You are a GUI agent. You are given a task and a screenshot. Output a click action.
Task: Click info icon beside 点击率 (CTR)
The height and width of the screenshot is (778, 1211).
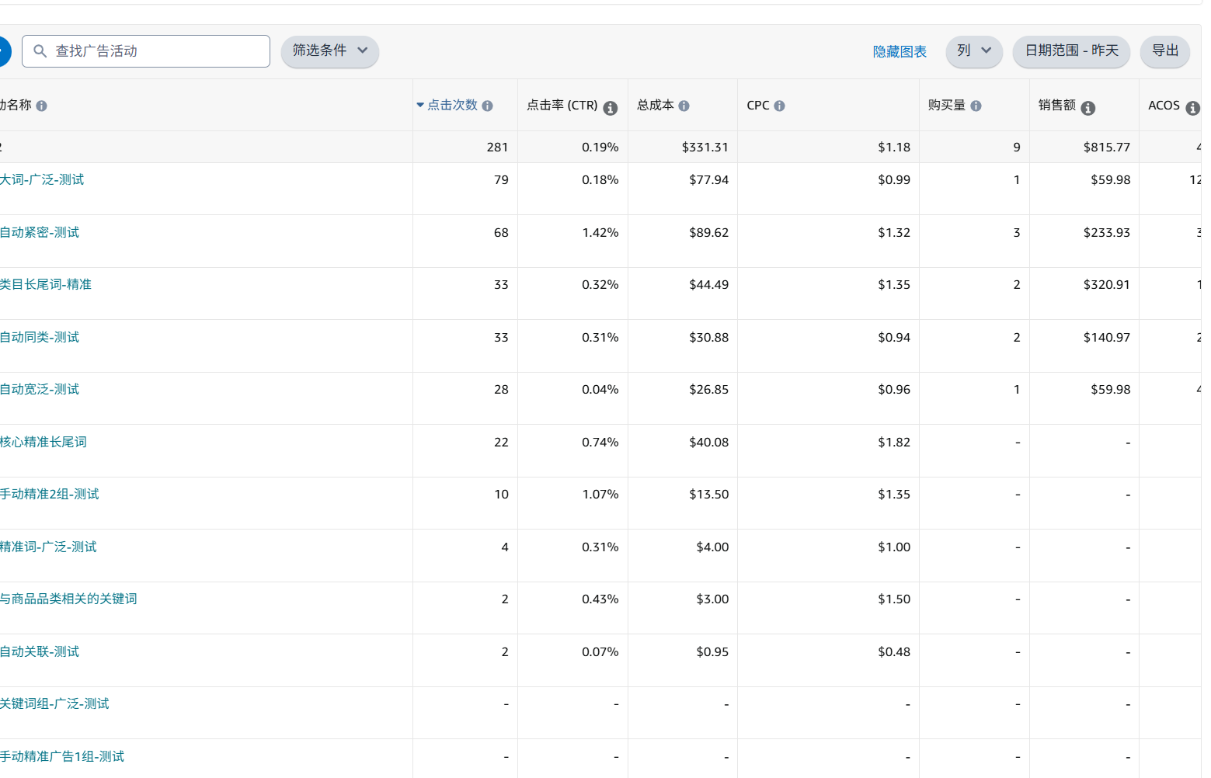click(611, 108)
